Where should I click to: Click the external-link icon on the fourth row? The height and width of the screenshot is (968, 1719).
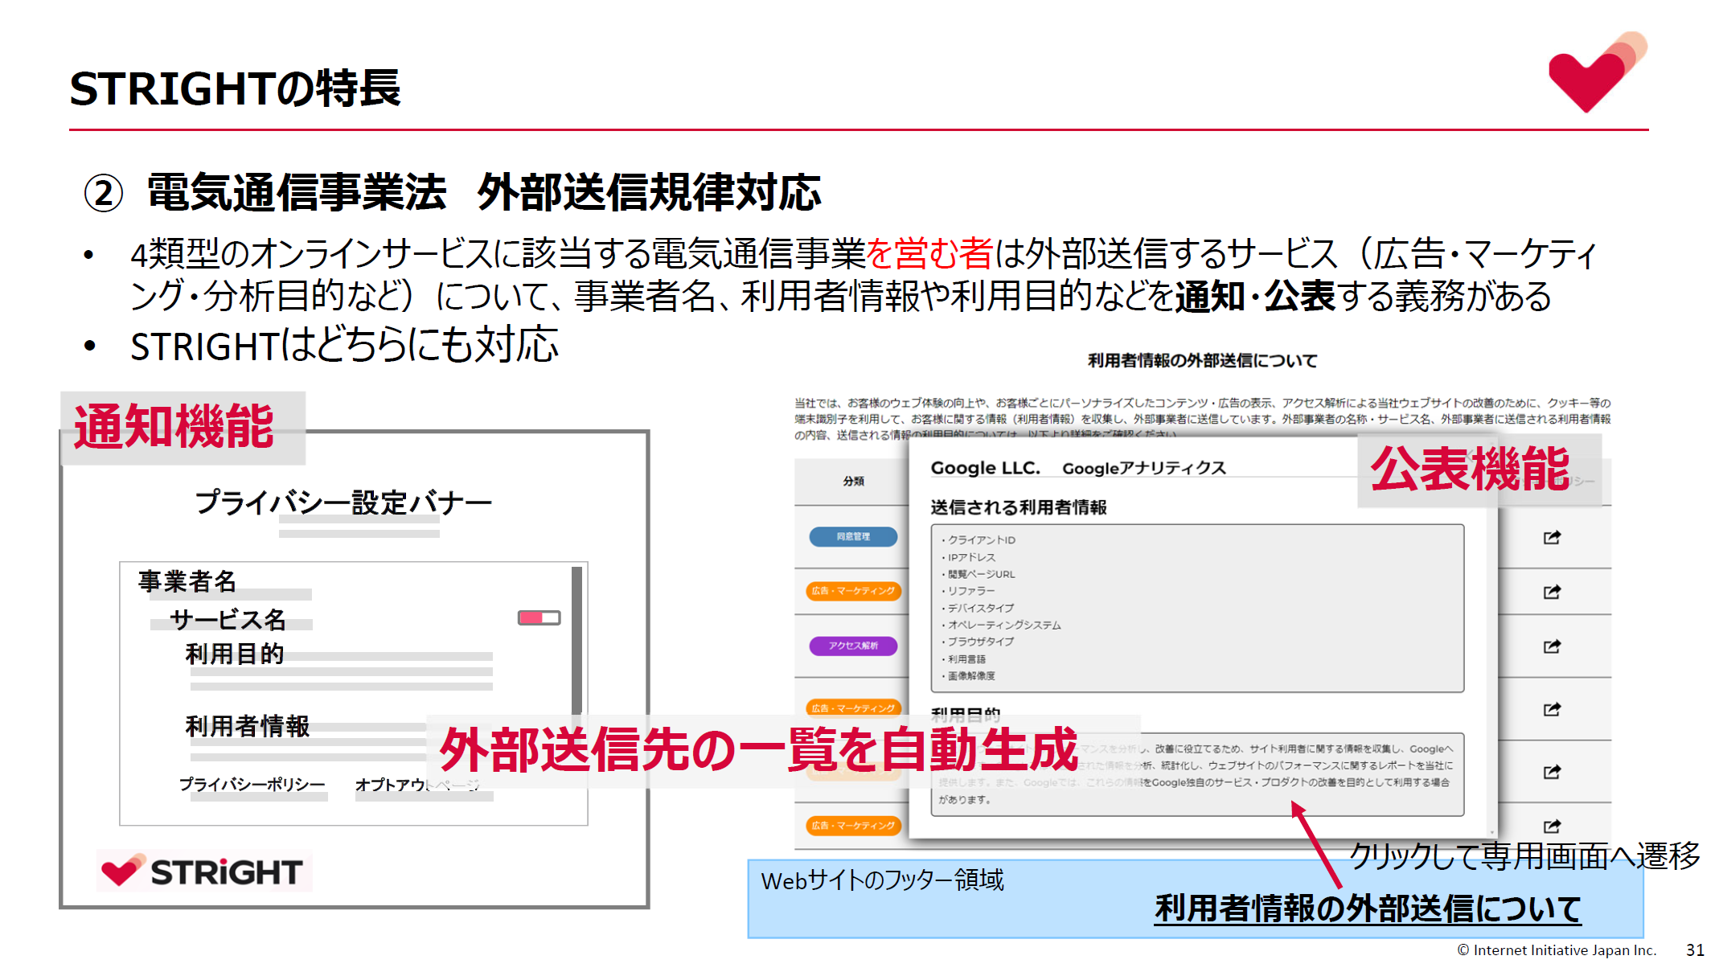click(x=1553, y=710)
